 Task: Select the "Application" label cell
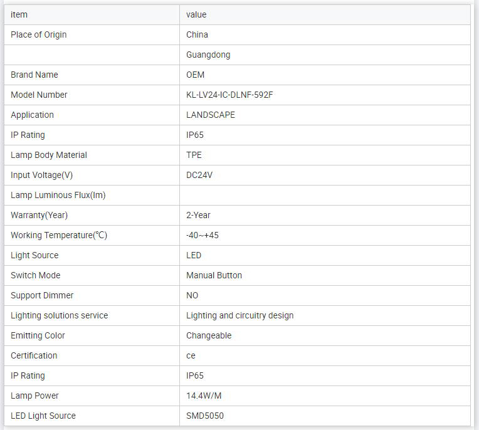[33, 115]
